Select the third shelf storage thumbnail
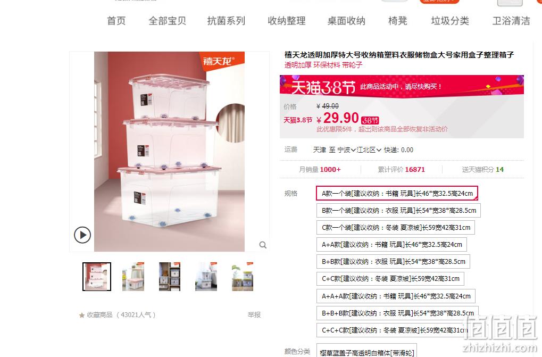The image size is (542, 357). [170, 277]
